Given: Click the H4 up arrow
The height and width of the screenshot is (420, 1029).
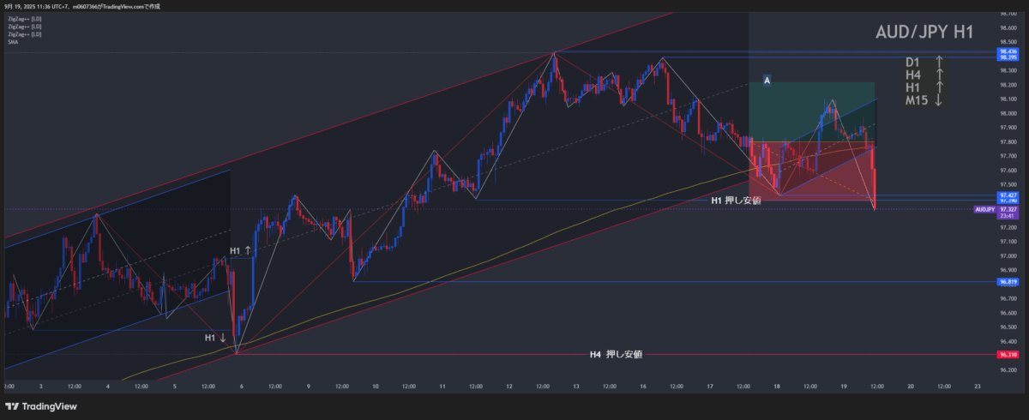Looking at the screenshot, I should click(x=939, y=75).
